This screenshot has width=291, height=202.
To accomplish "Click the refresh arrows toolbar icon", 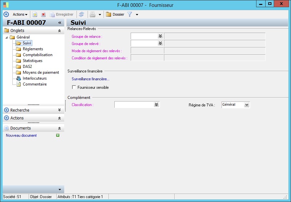I will tap(81, 14).
